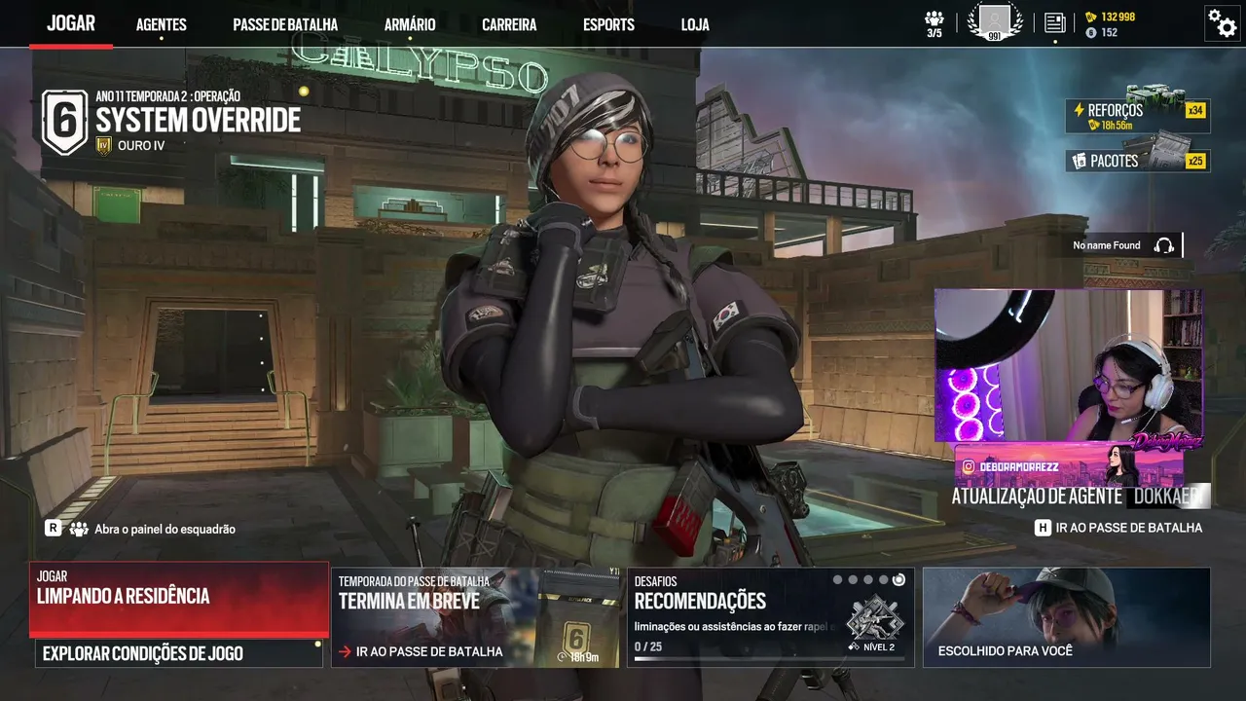The width and height of the screenshot is (1246, 701).
Task: Select the Carreira tab
Action: [x=509, y=24]
